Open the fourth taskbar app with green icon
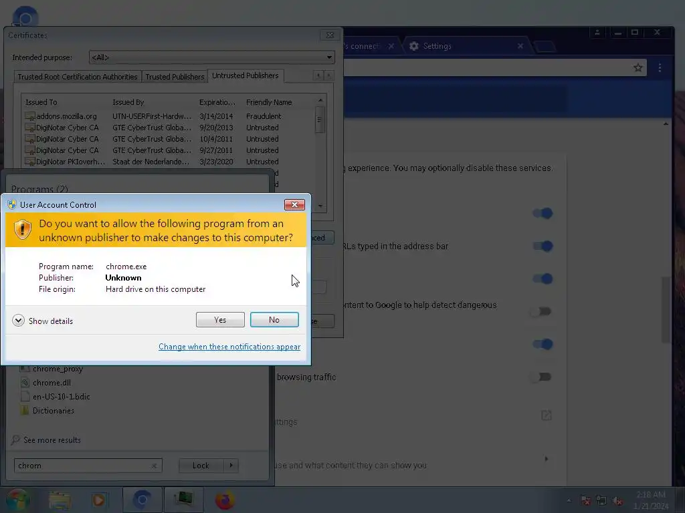This screenshot has height=513, width=685. [x=183, y=500]
